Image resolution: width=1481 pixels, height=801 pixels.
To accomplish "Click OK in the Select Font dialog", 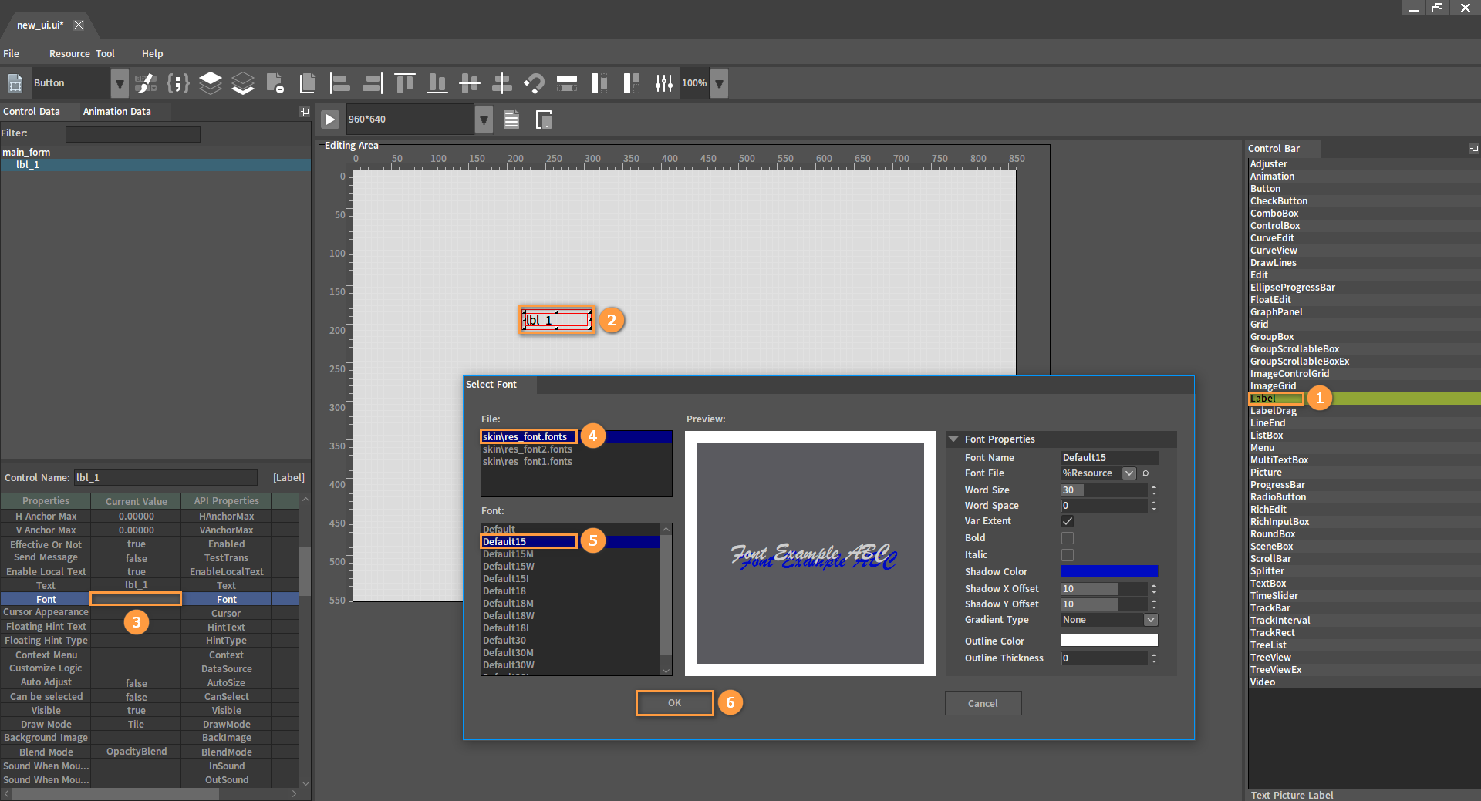I will [674, 703].
